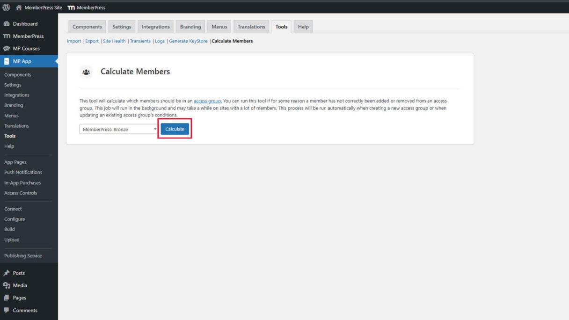The width and height of the screenshot is (569, 320).
Task: Click the Calculate Members people icon
Action: click(86, 71)
